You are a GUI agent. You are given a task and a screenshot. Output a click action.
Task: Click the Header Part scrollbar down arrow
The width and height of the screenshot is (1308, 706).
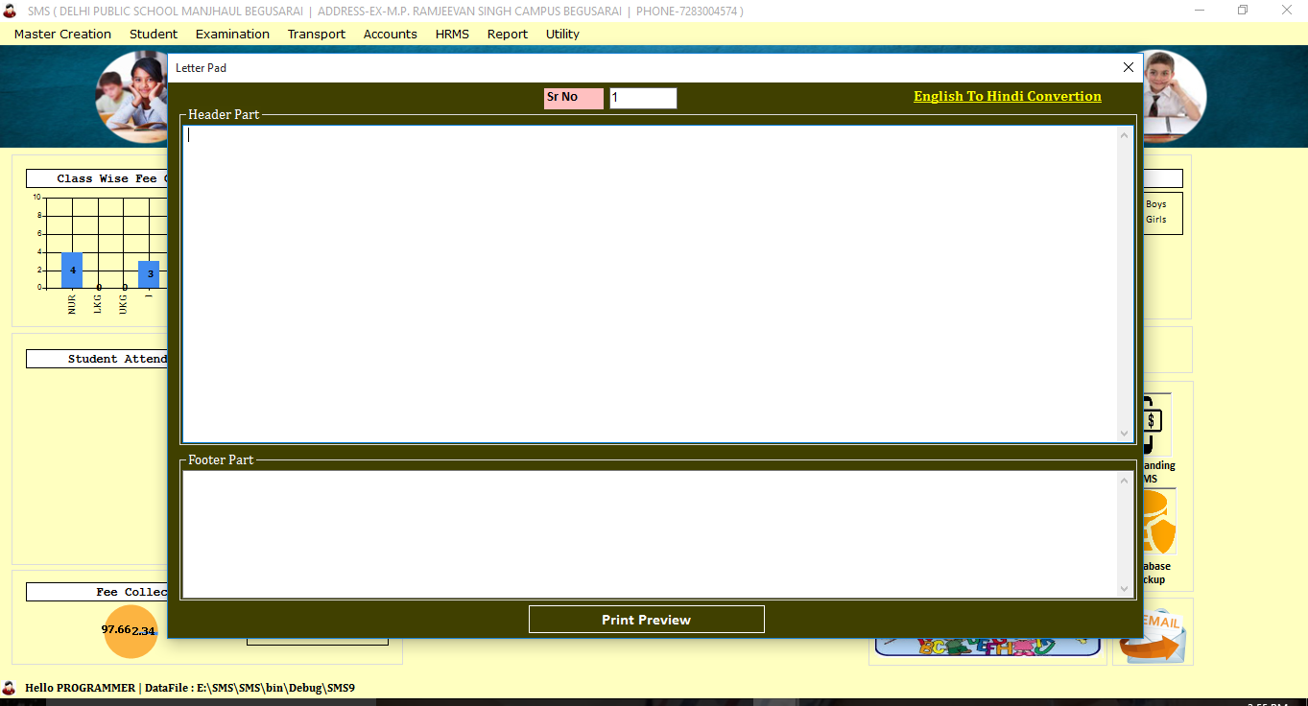coord(1125,434)
